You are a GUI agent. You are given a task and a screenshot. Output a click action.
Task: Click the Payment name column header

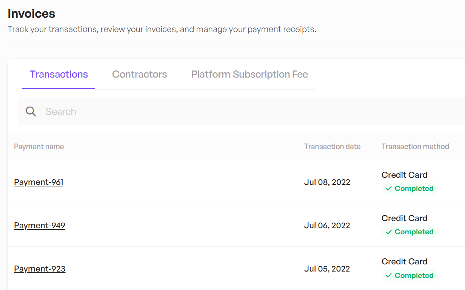(x=39, y=147)
